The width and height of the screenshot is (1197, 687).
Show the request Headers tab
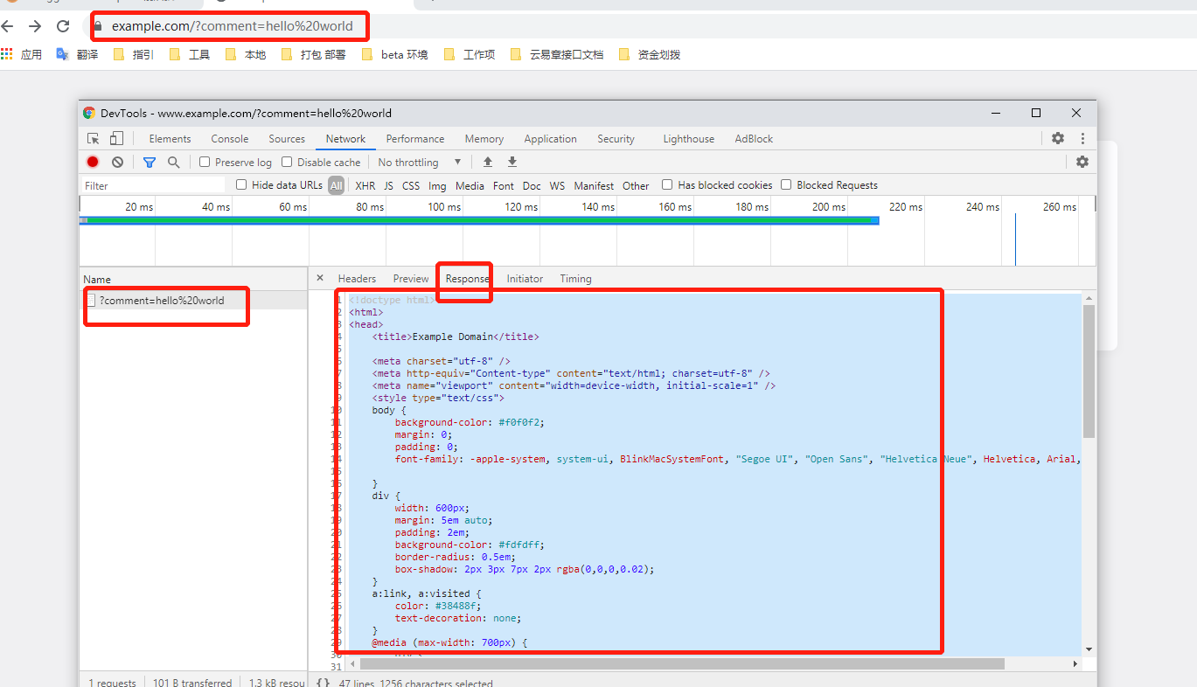tap(357, 279)
